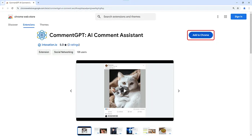Select the third screenshot thumbnail
This screenshot has width=252, height=136.
(117, 131)
